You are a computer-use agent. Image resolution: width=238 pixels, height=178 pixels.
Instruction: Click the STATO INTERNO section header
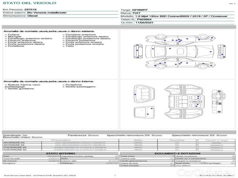tap(60, 153)
